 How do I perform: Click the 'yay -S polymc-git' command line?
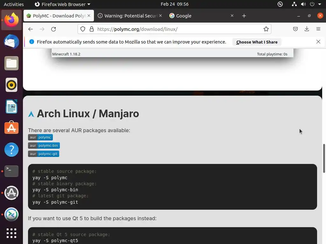coord(55,202)
